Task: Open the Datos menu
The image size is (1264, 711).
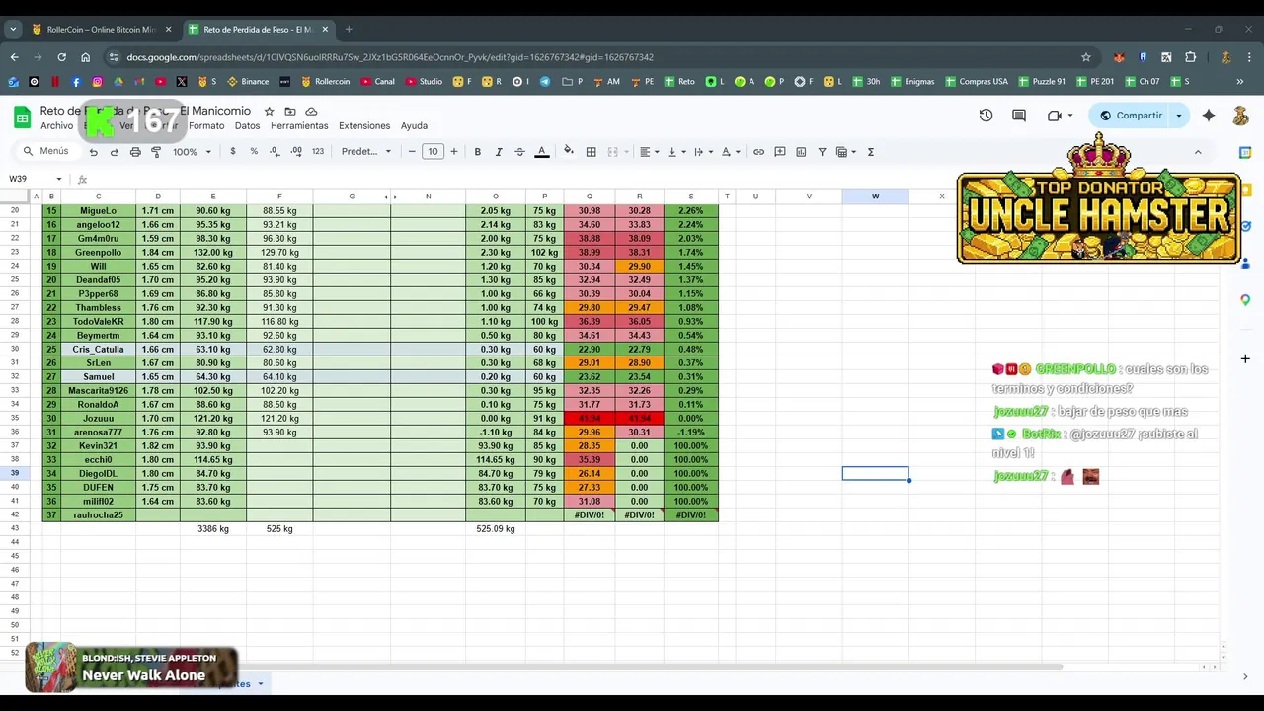Action: (x=248, y=126)
